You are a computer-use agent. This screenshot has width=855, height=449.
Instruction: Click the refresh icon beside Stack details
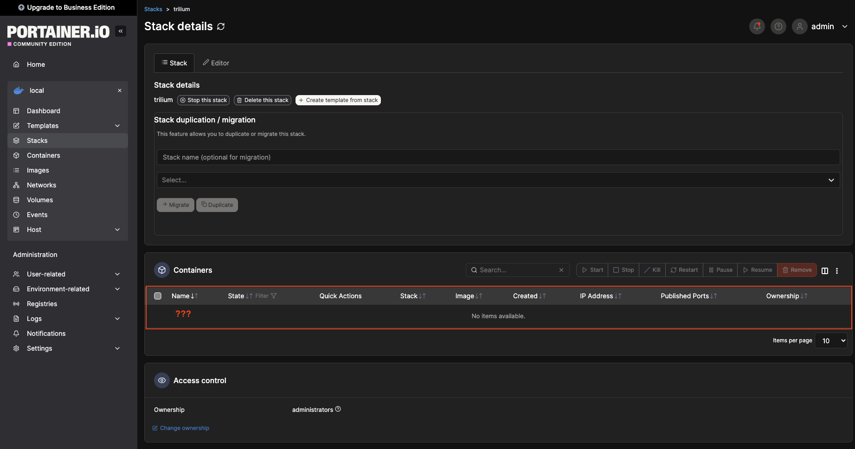pos(221,26)
